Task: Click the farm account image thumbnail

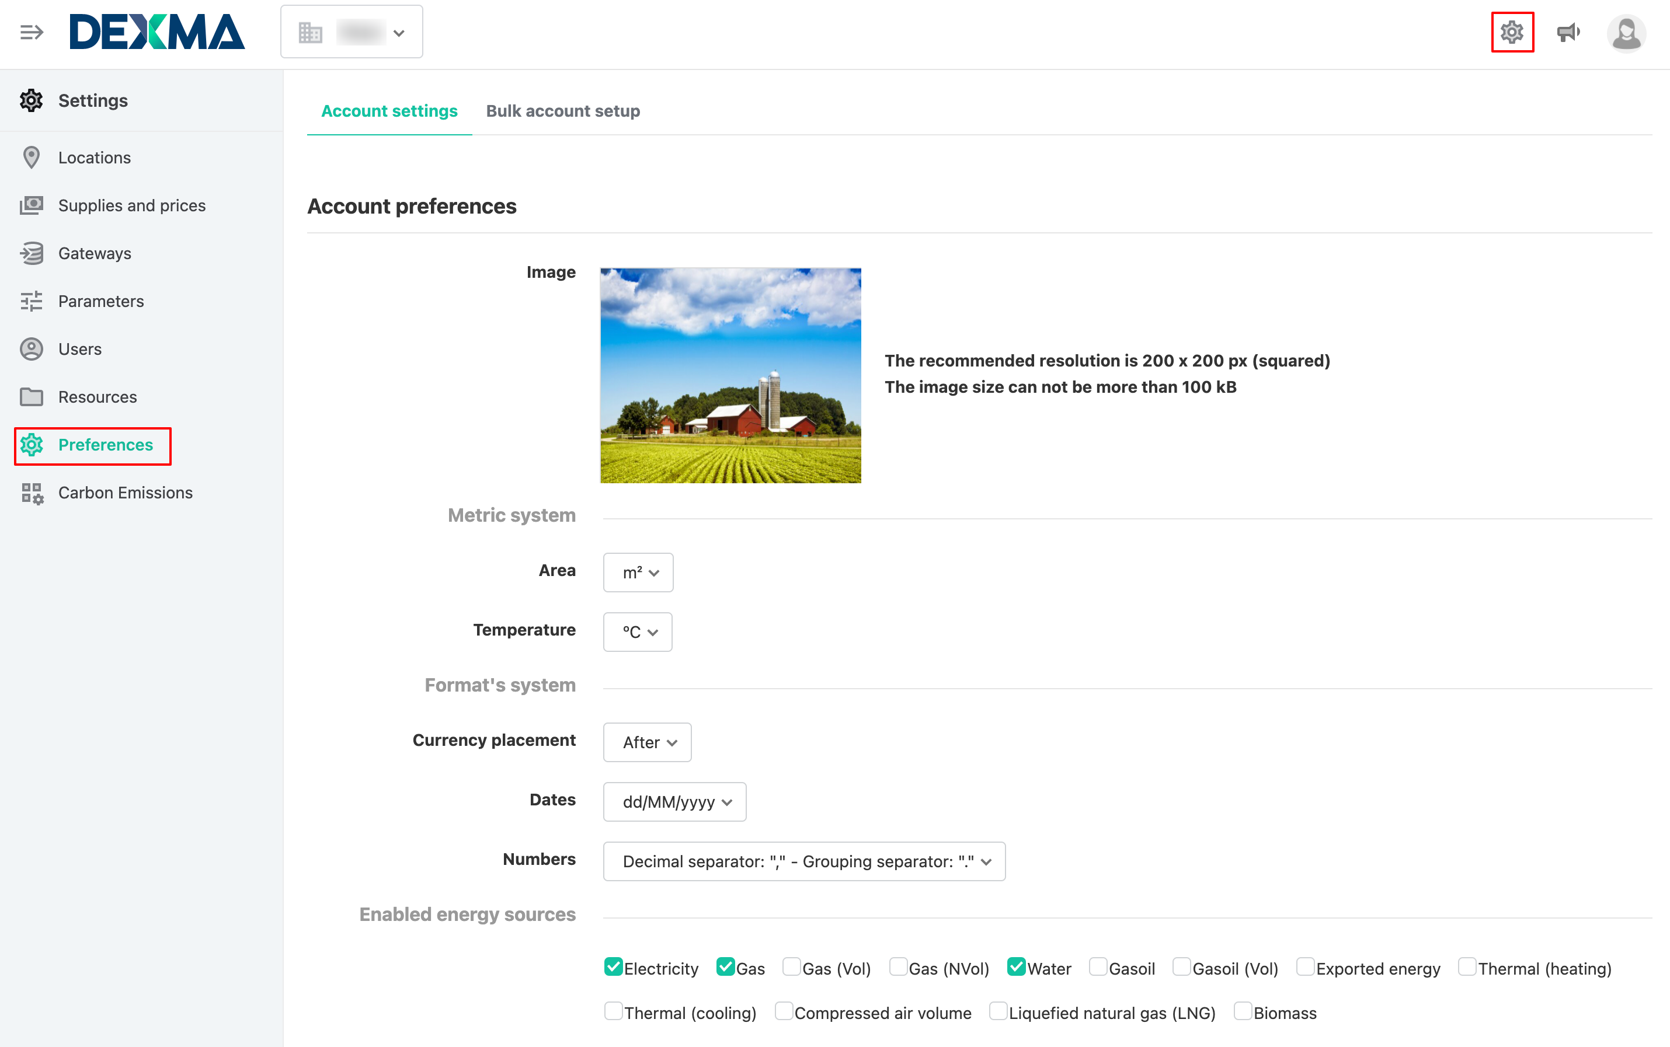Action: [x=730, y=375]
